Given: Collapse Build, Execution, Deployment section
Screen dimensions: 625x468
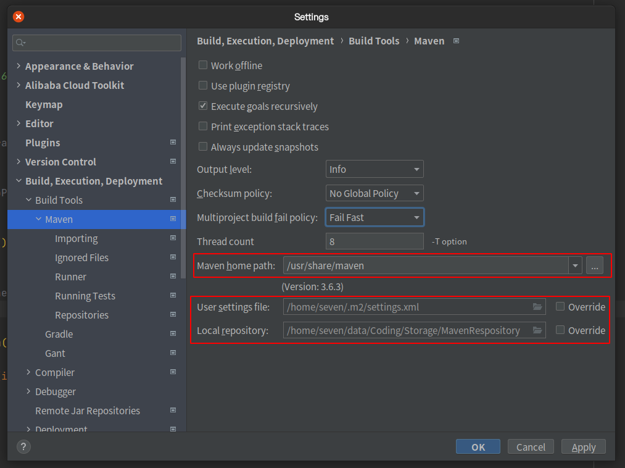Looking at the screenshot, I should click(19, 181).
